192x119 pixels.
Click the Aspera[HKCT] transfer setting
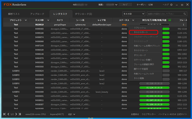coord(57,114)
